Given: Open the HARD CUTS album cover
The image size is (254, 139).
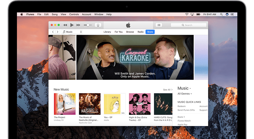Looking at the screenshot, I should pos(163,104).
